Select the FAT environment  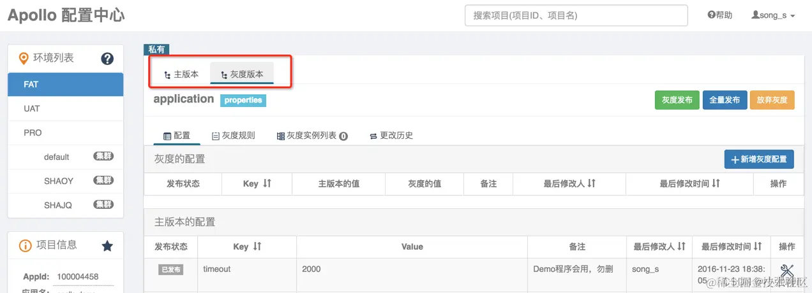65,84
